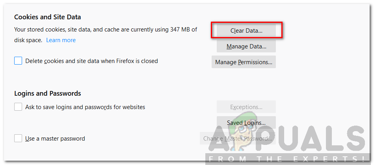Viewport: 374px width, 165px height.
Task: Open the Manage Data dialog
Action: [x=246, y=46]
